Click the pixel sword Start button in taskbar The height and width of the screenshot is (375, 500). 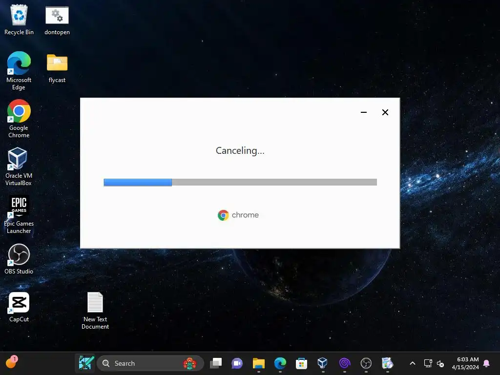pyautogui.click(x=86, y=363)
